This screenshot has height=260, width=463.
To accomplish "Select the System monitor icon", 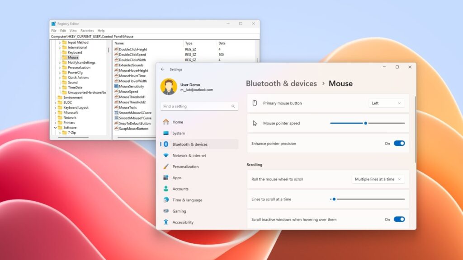I will tap(166, 133).
